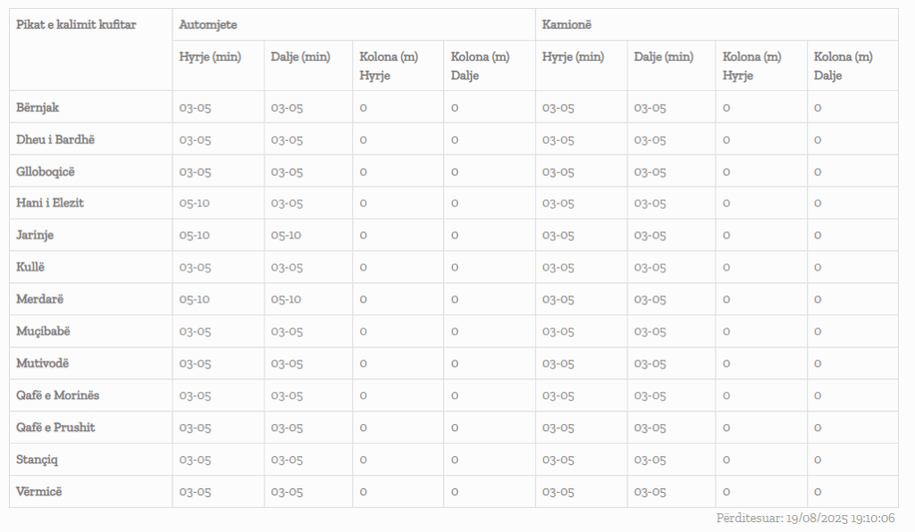
Task: Select the Mutivodë crossing name
Action: coord(42,363)
